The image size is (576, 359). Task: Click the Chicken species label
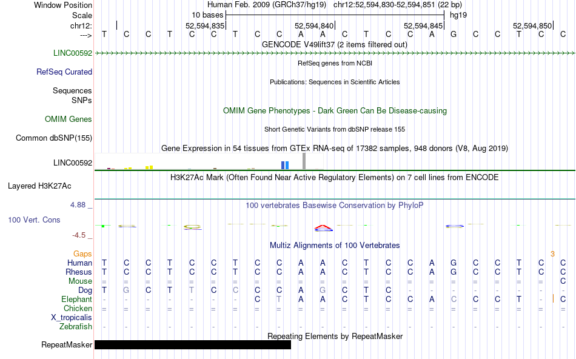[78, 308]
